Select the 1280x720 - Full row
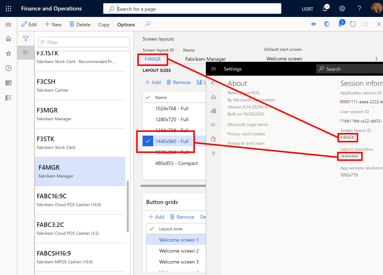 point(174,119)
